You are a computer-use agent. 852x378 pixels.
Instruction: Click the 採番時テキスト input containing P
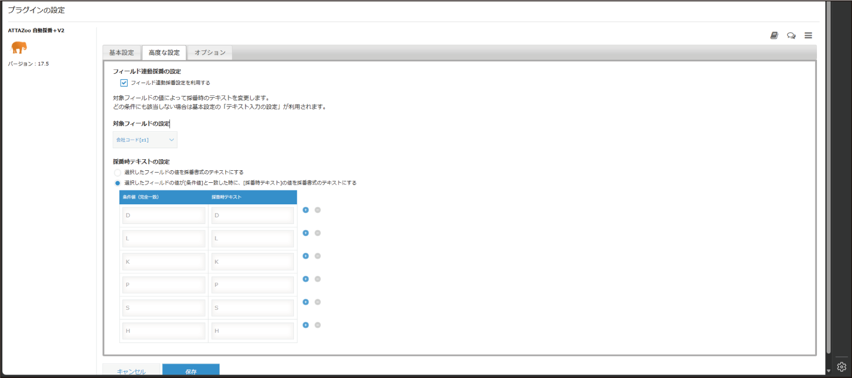(253, 284)
